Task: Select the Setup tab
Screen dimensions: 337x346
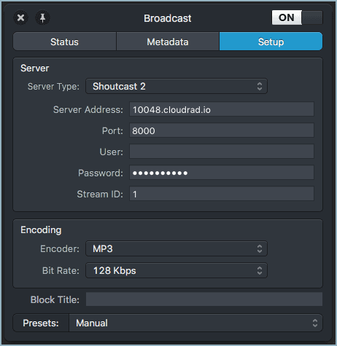Action: click(271, 42)
